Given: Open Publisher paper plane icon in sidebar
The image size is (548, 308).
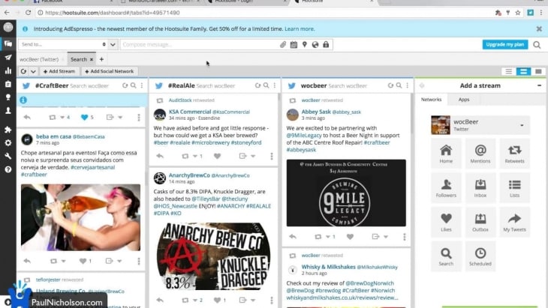Looking at the screenshot, I should coord(8,57).
